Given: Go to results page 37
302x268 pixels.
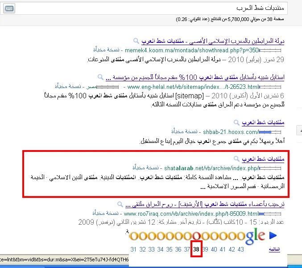Looking at the screenshot, I should click(x=187, y=249).
